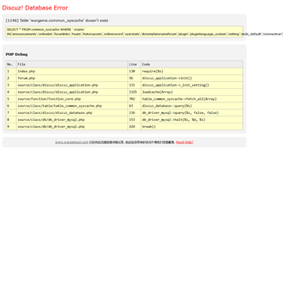This screenshot has width=283, height=283.
Task: Select the index.php file cell
Action: tap(72, 72)
